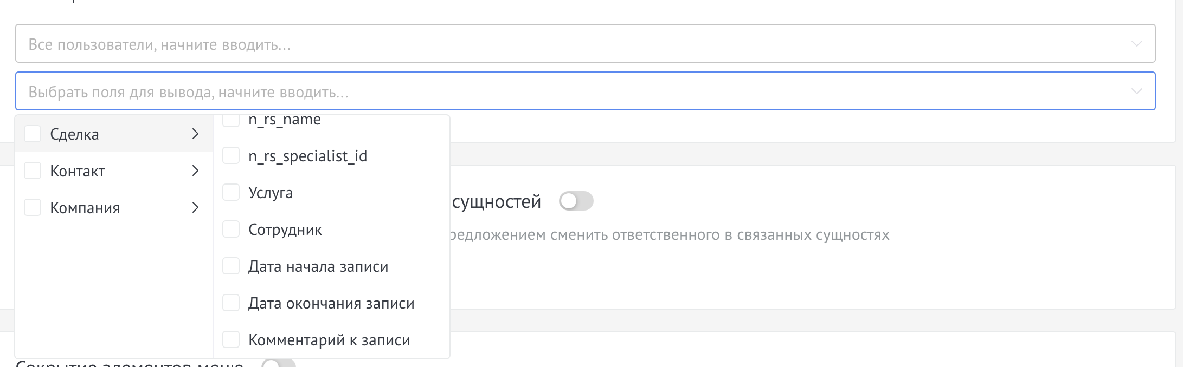
Task: Check the checkbox next to Сделка
Action: [x=33, y=134]
